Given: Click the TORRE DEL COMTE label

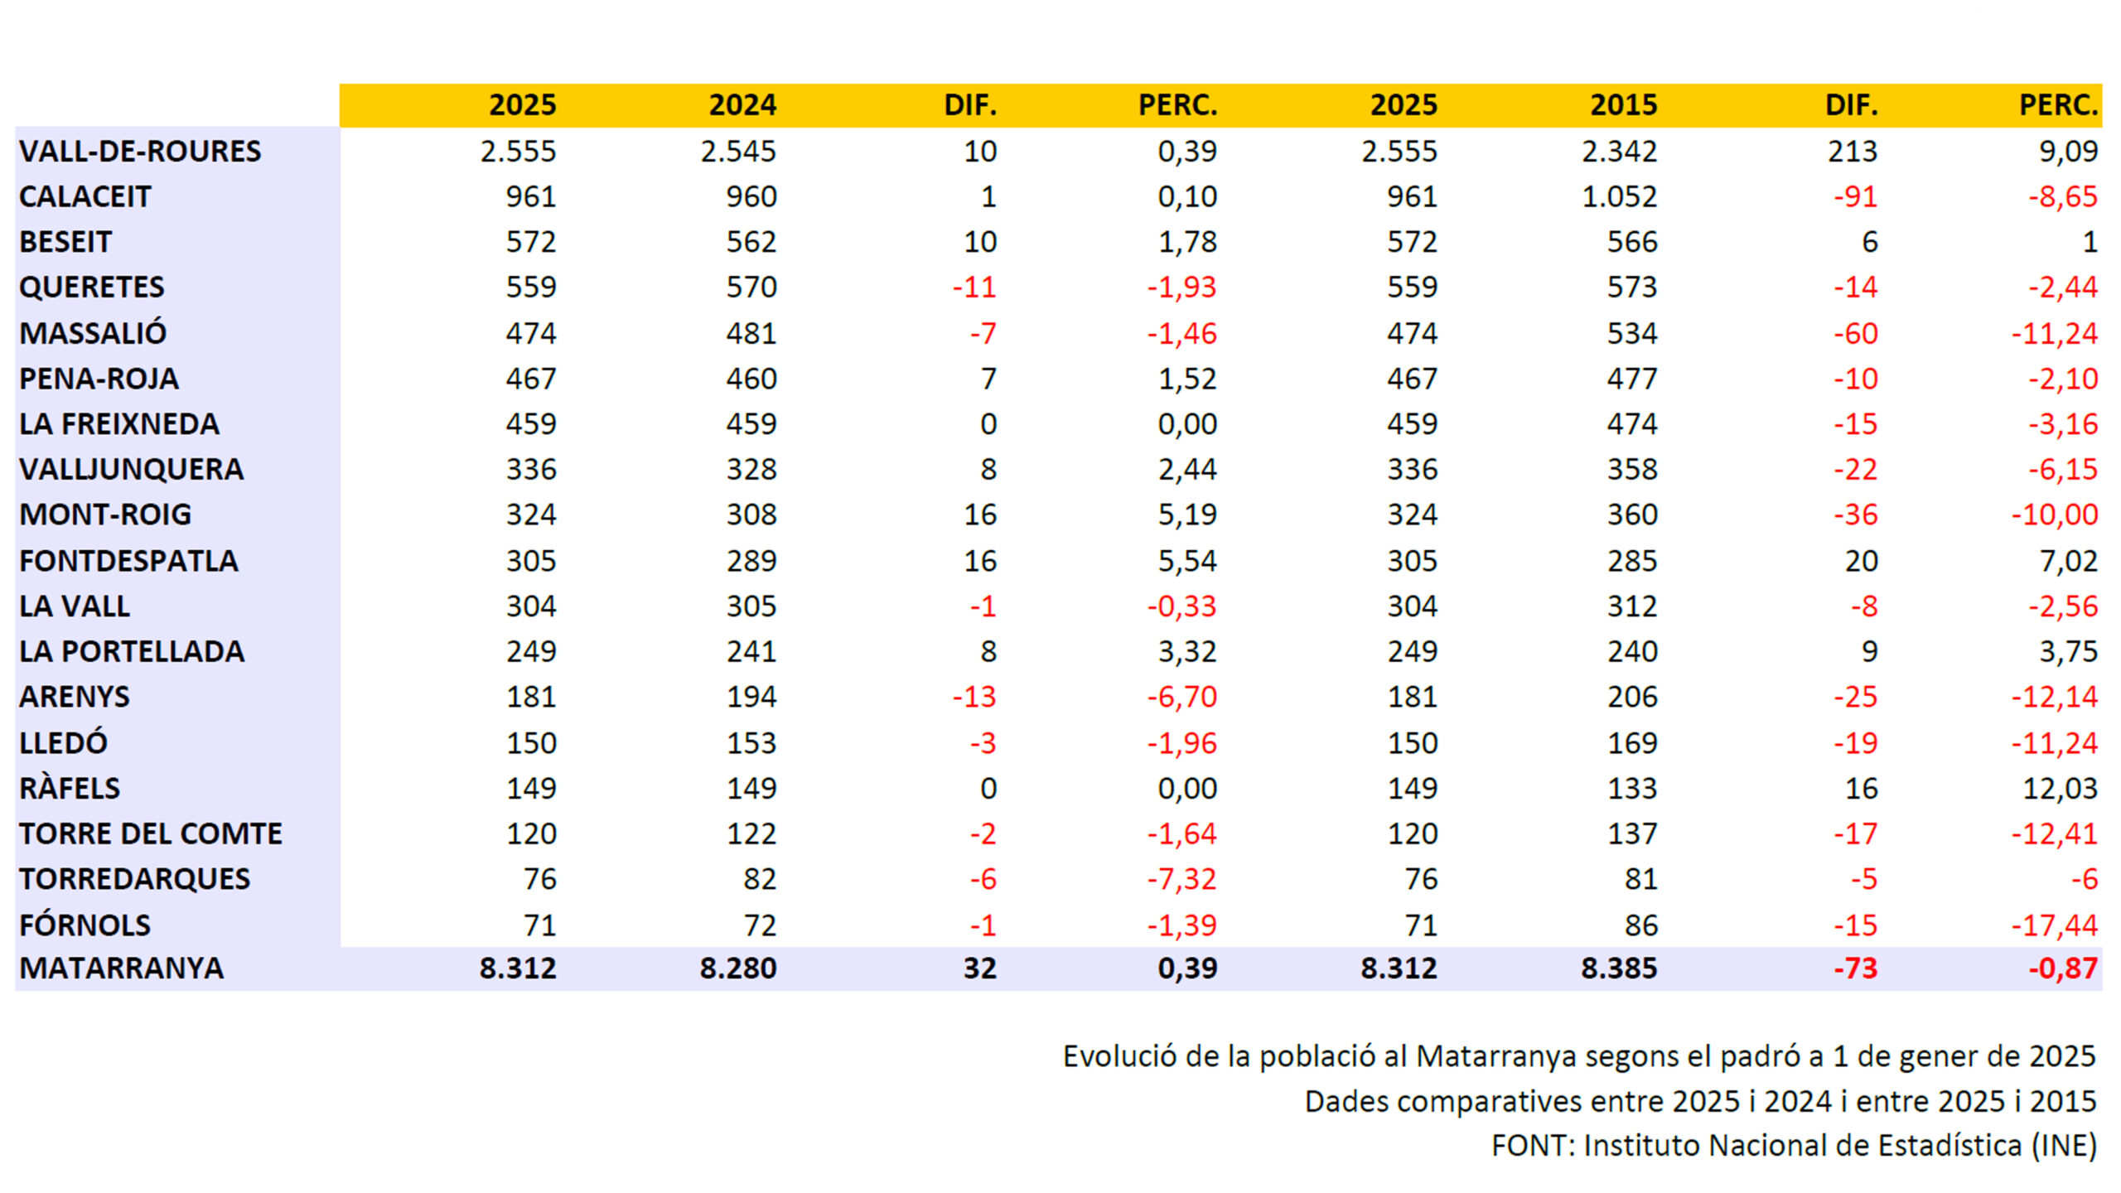Looking at the screenshot, I should click(151, 833).
